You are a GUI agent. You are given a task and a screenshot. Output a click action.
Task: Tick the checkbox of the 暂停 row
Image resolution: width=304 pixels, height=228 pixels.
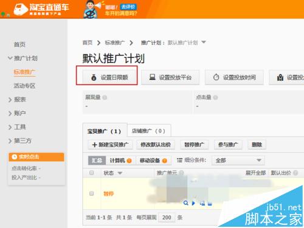(92, 193)
